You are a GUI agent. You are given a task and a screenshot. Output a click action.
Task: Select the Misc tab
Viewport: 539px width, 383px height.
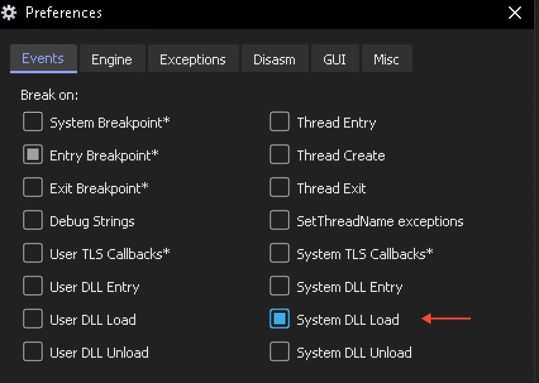387,59
